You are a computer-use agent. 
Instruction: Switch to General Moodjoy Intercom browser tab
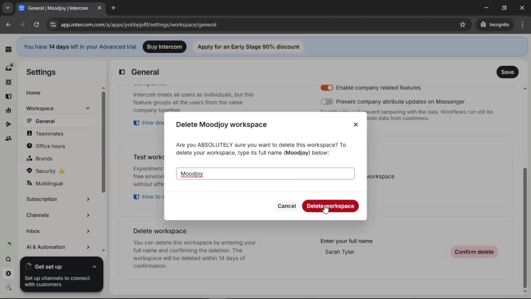[x=60, y=8]
